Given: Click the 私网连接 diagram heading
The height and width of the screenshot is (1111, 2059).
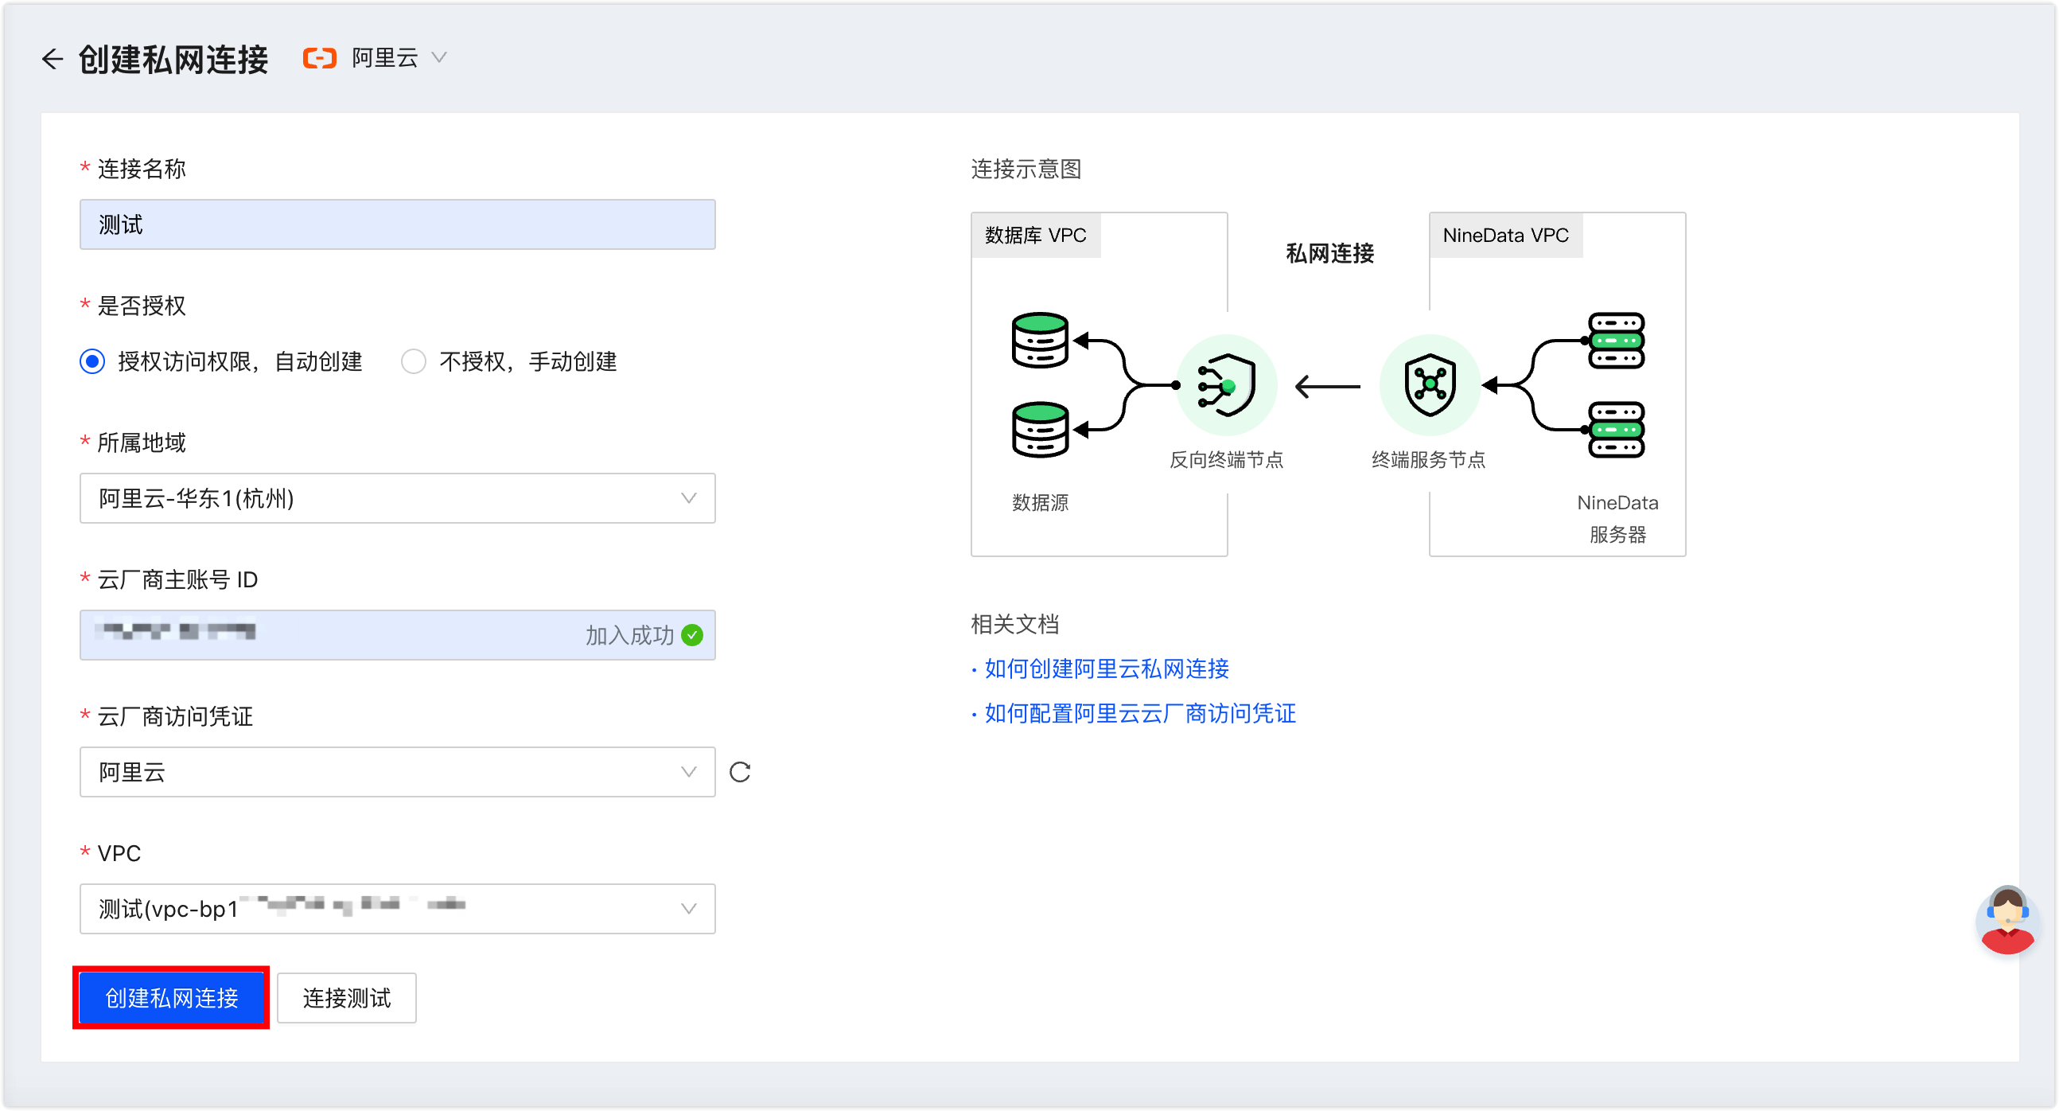Looking at the screenshot, I should (x=1329, y=254).
